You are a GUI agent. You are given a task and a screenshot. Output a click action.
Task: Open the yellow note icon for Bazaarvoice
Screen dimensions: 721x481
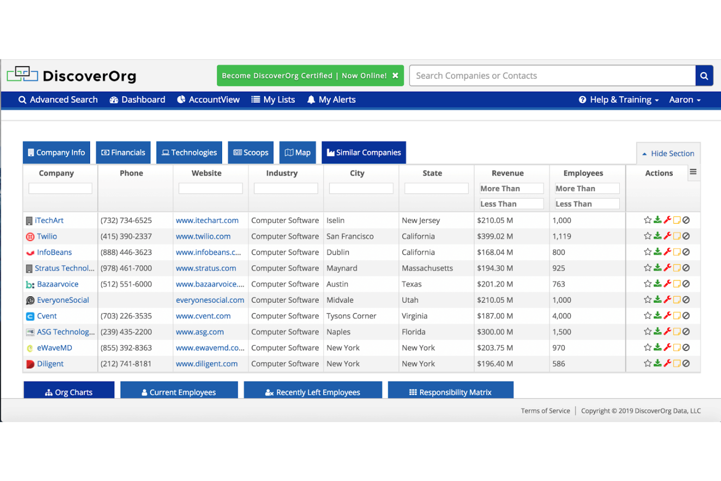point(677,284)
